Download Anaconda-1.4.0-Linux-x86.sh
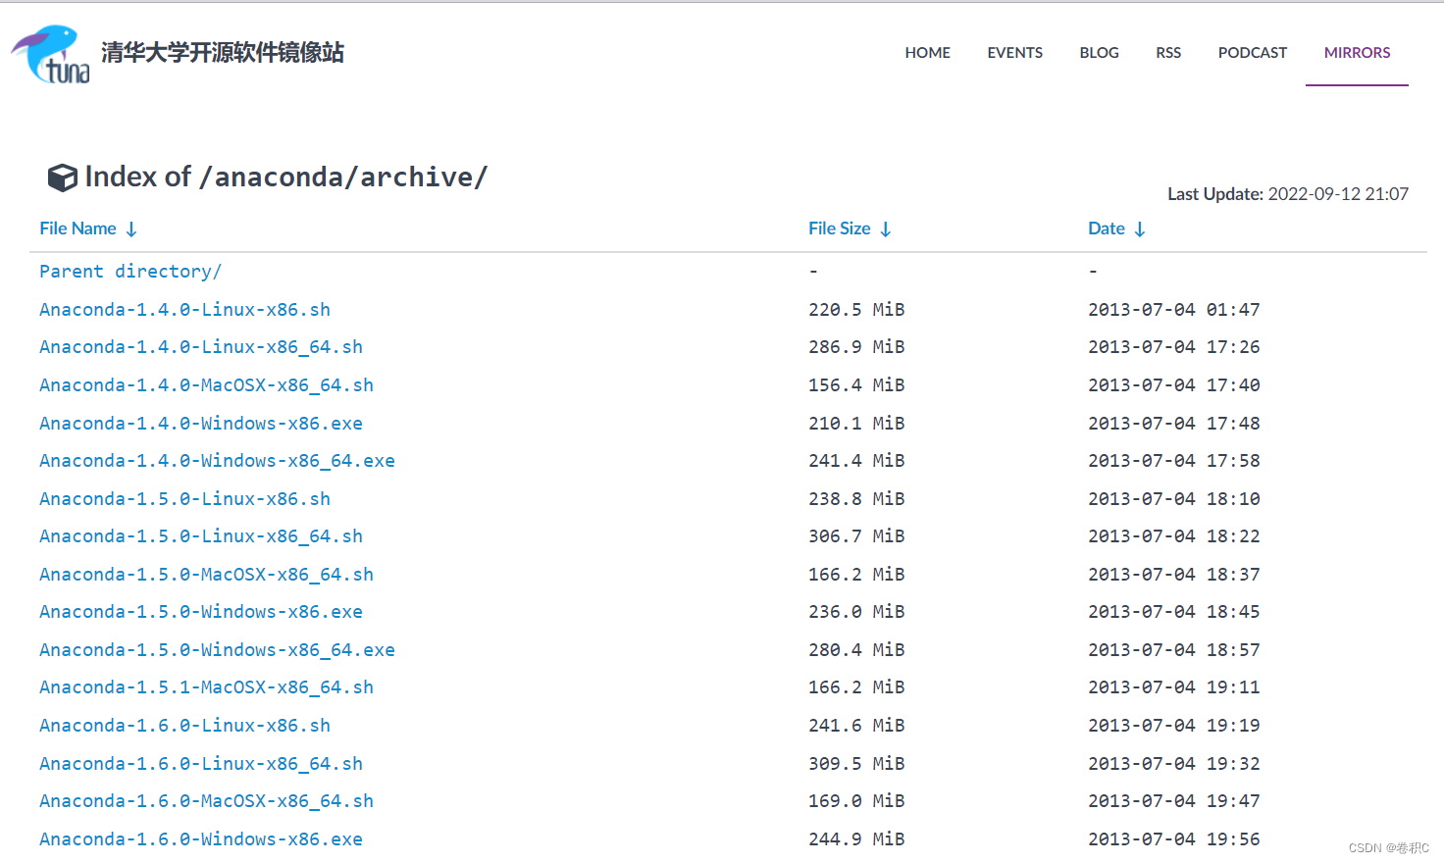This screenshot has height=863, width=1444. [x=184, y=310]
